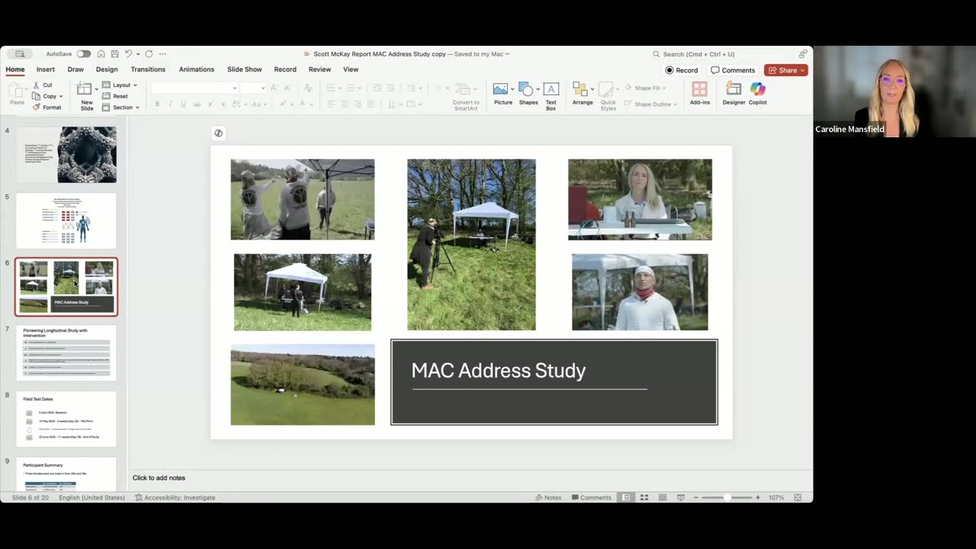
Task: Open the Design tab
Action: pos(107,69)
